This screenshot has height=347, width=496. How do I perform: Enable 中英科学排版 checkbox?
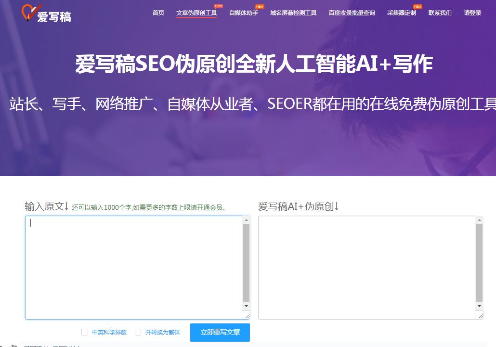[x=84, y=332]
